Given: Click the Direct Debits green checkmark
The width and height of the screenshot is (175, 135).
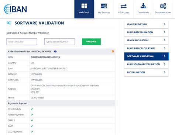Looking at the screenshot, I should (32, 109).
